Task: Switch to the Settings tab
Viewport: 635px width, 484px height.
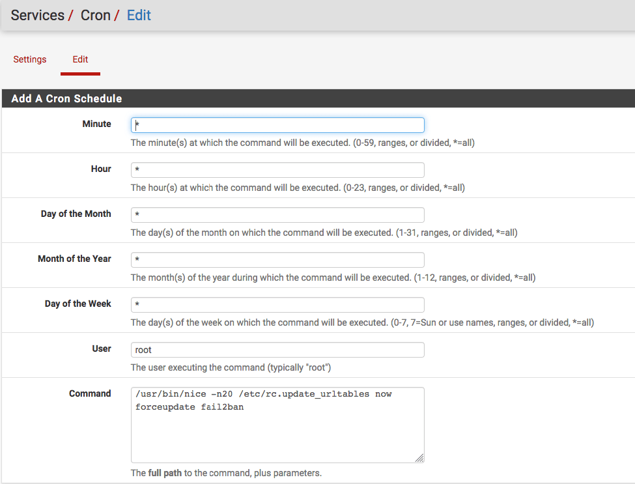Action: point(29,59)
